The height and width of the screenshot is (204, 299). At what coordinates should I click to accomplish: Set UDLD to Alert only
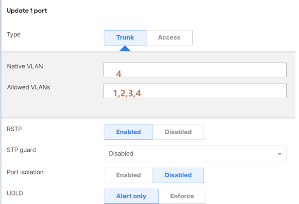coord(131,196)
